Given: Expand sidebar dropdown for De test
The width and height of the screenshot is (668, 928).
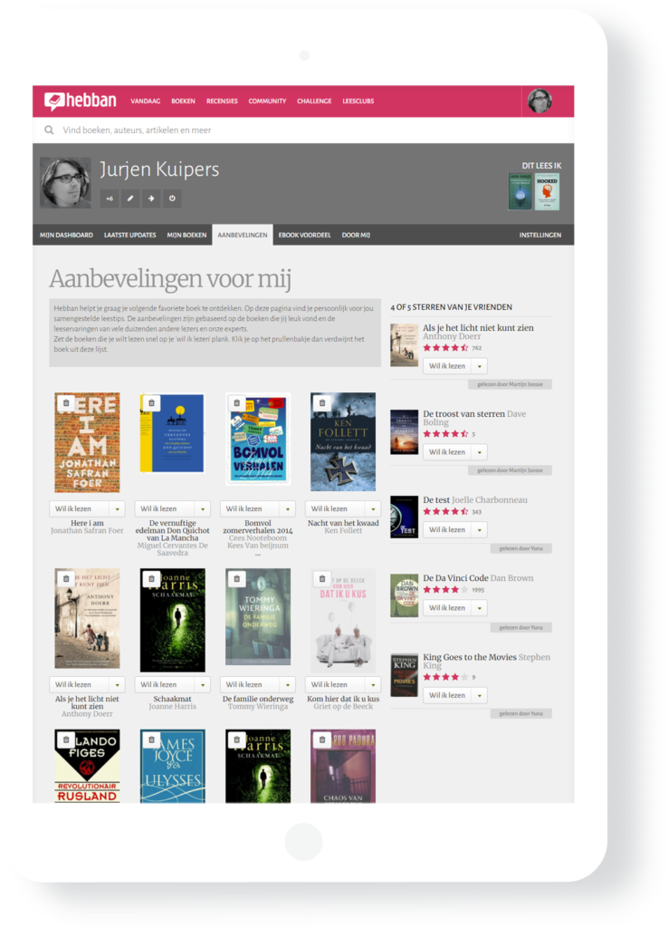Looking at the screenshot, I should point(479,529).
